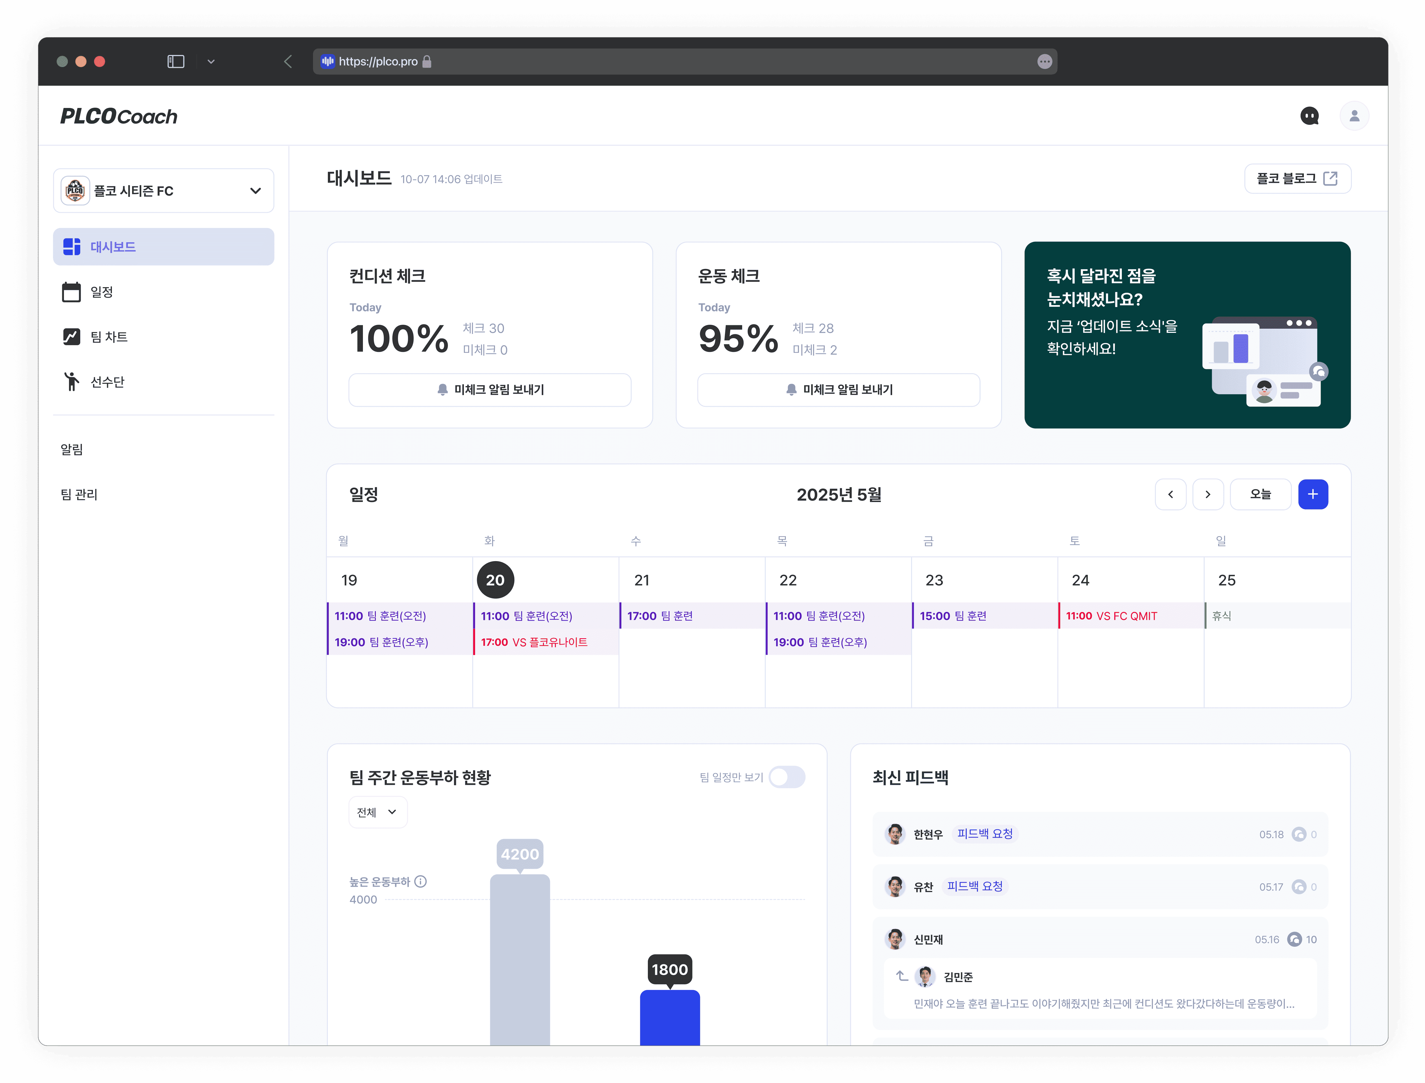Viewport: 1425px width, 1083px height.
Task: Open the 전체 filter dropdown
Action: [378, 812]
